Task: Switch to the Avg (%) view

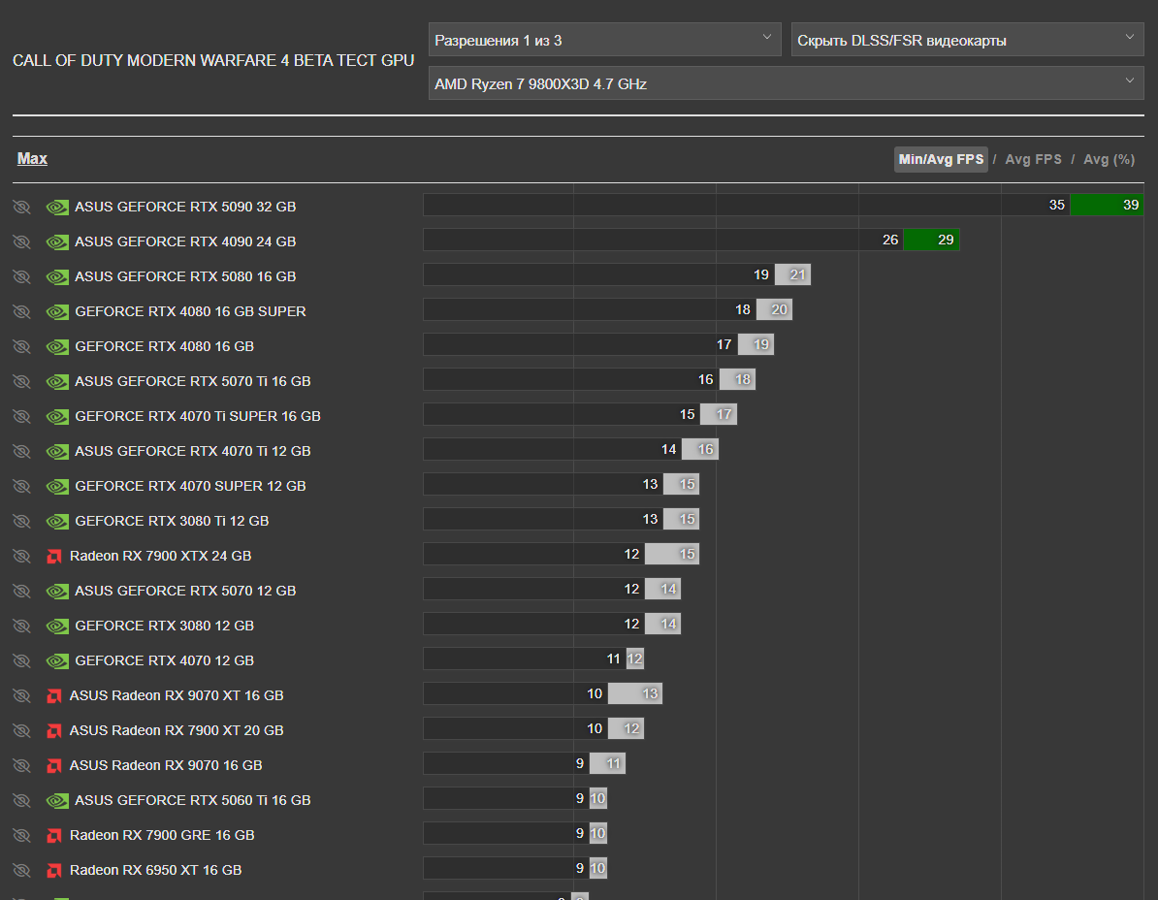Action: click(x=1109, y=159)
